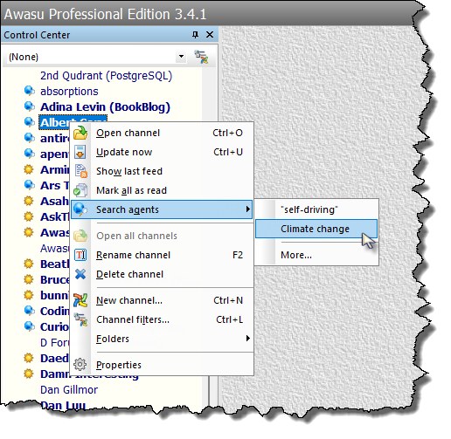The width and height of the screenshot is (451, 439).
Task: Click the Channel filters menu icon
Action: point(80,319)
